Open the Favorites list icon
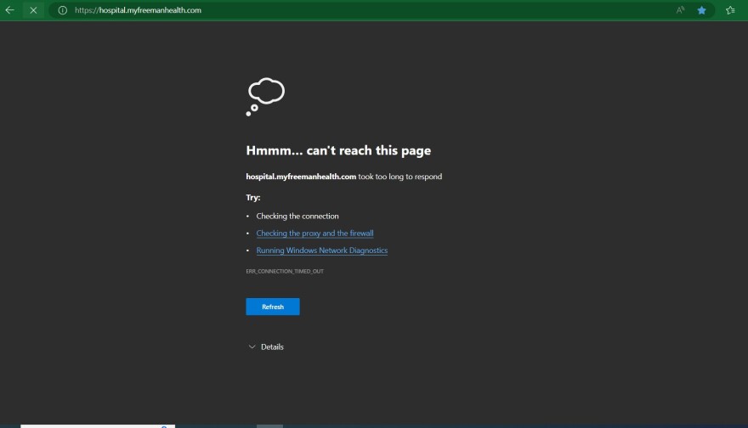 (730, 10)
